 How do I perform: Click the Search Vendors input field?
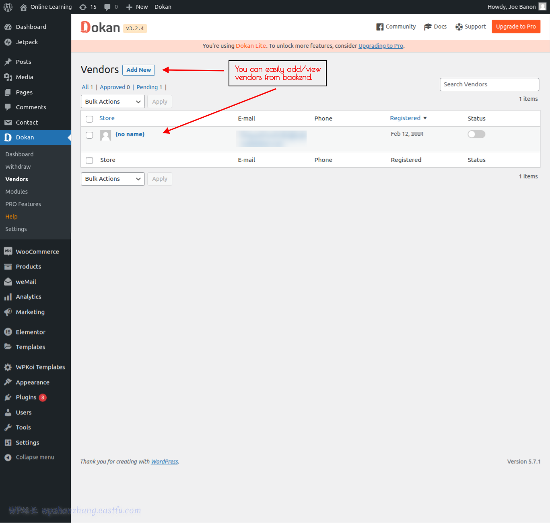(489, 84)
